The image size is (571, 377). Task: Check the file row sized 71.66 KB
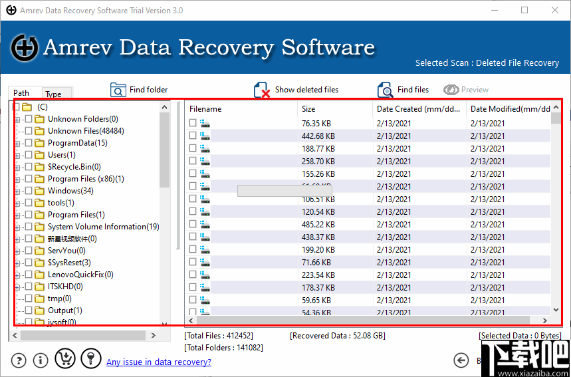click(x=193, y=261)
